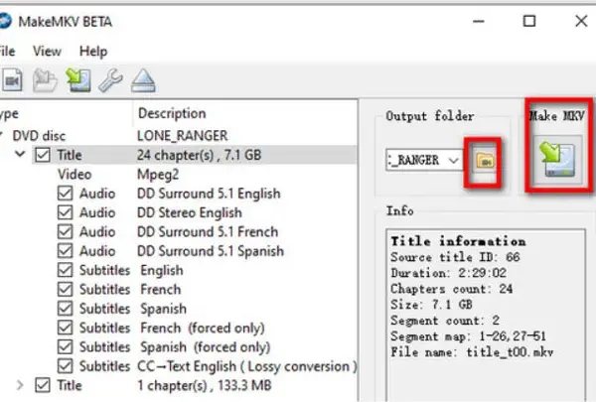
Task: Open the output folder dropdown arrow
Action: tap(454, 161)
